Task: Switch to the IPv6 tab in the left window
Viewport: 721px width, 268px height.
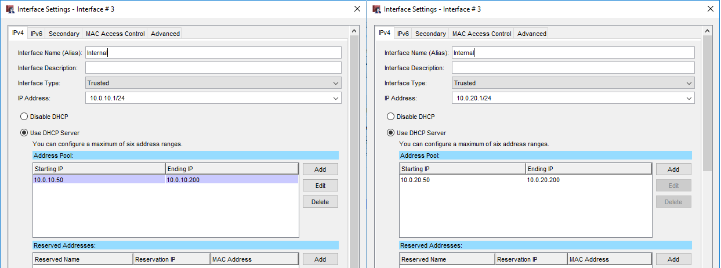Action: (37, 34)
